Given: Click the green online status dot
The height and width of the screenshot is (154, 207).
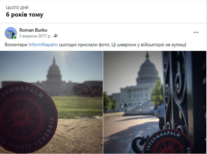Looking at the screenshot, I should [x=15, y=37].
